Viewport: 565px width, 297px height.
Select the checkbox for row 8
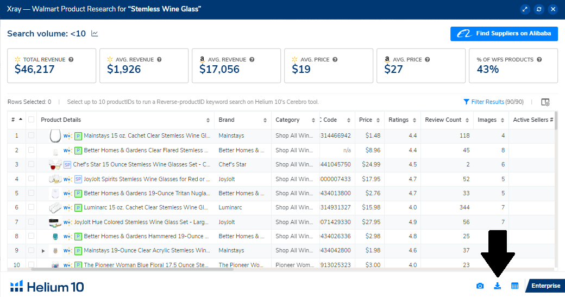[x=32, y=236]
